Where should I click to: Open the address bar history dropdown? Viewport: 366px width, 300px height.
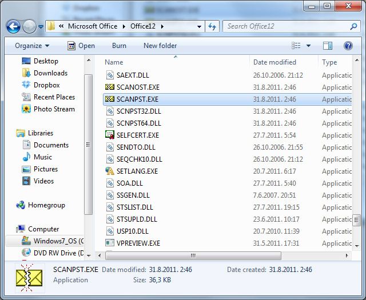(x=199, y=27)
